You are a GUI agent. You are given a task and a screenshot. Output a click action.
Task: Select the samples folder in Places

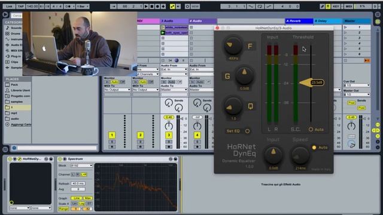pyautogui.click(x=17, y=102)
